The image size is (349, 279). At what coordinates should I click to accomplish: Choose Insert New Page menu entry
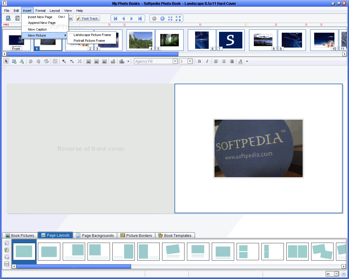click(45, 17)
